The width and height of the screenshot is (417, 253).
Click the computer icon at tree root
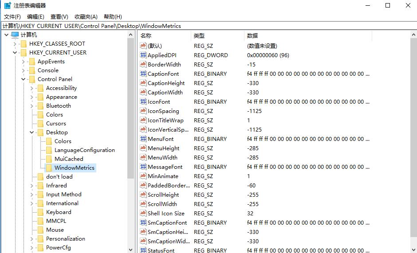[15, 35]
